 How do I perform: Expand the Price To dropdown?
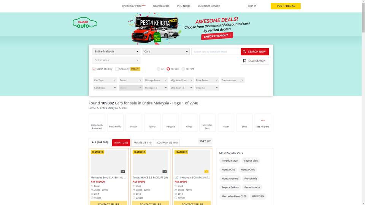207,88
